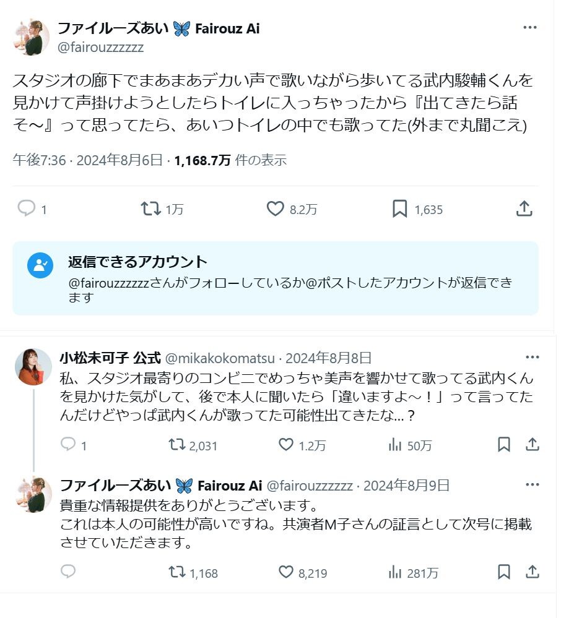The width and height of the screenshot is (574, 618).
Task: Like the main post with 8.2万 likes
Action: tap(276, 209)
